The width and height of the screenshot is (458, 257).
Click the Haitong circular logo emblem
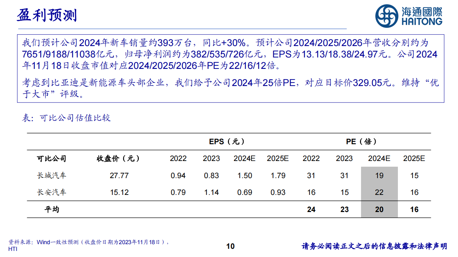387,16
